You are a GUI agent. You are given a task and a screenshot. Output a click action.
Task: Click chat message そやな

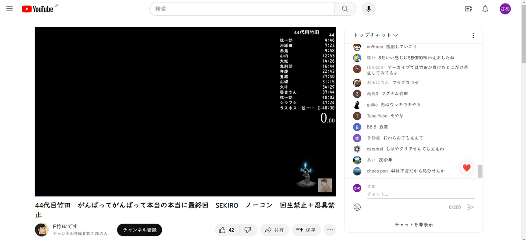coord(397,116)
